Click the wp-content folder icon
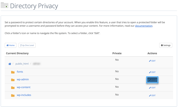 [x=13, y=88]
